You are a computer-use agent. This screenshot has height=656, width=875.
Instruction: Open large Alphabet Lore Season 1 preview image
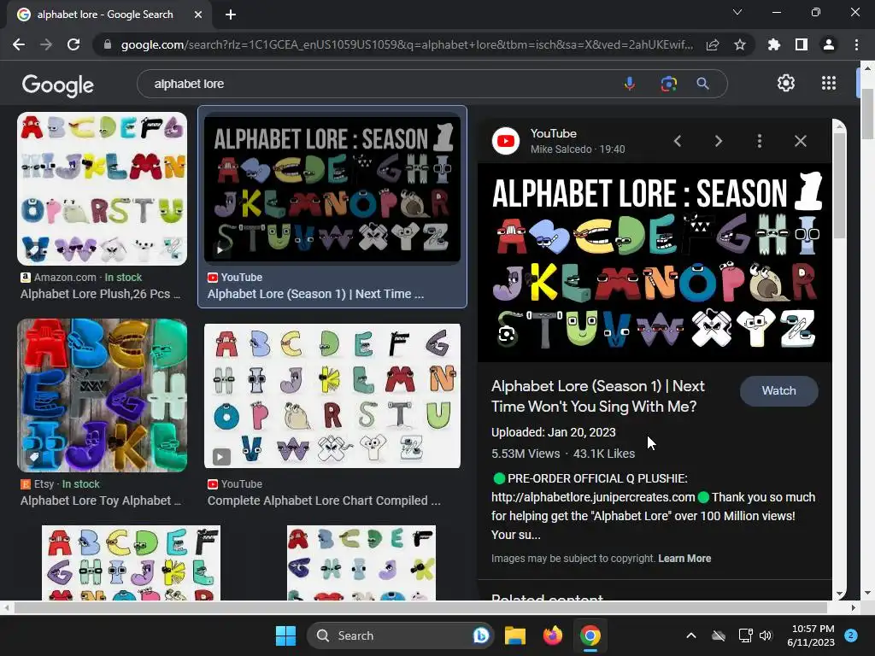(655, 263)
